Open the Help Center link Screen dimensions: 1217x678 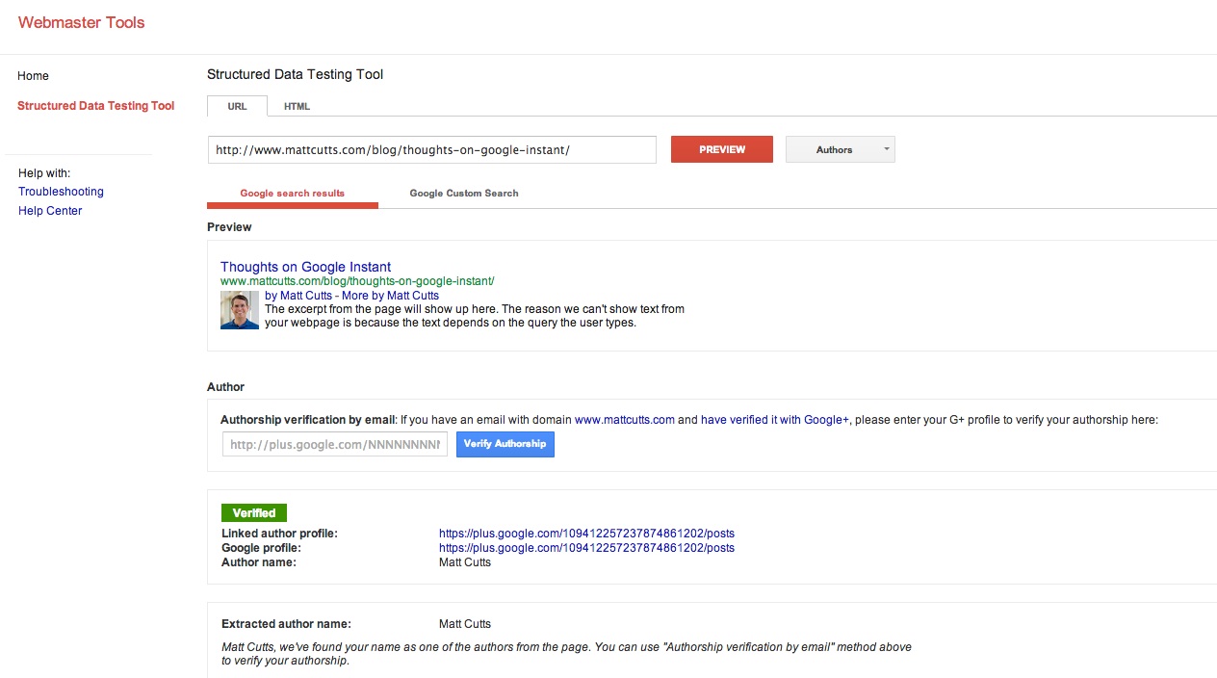click(x=50, y=211)
